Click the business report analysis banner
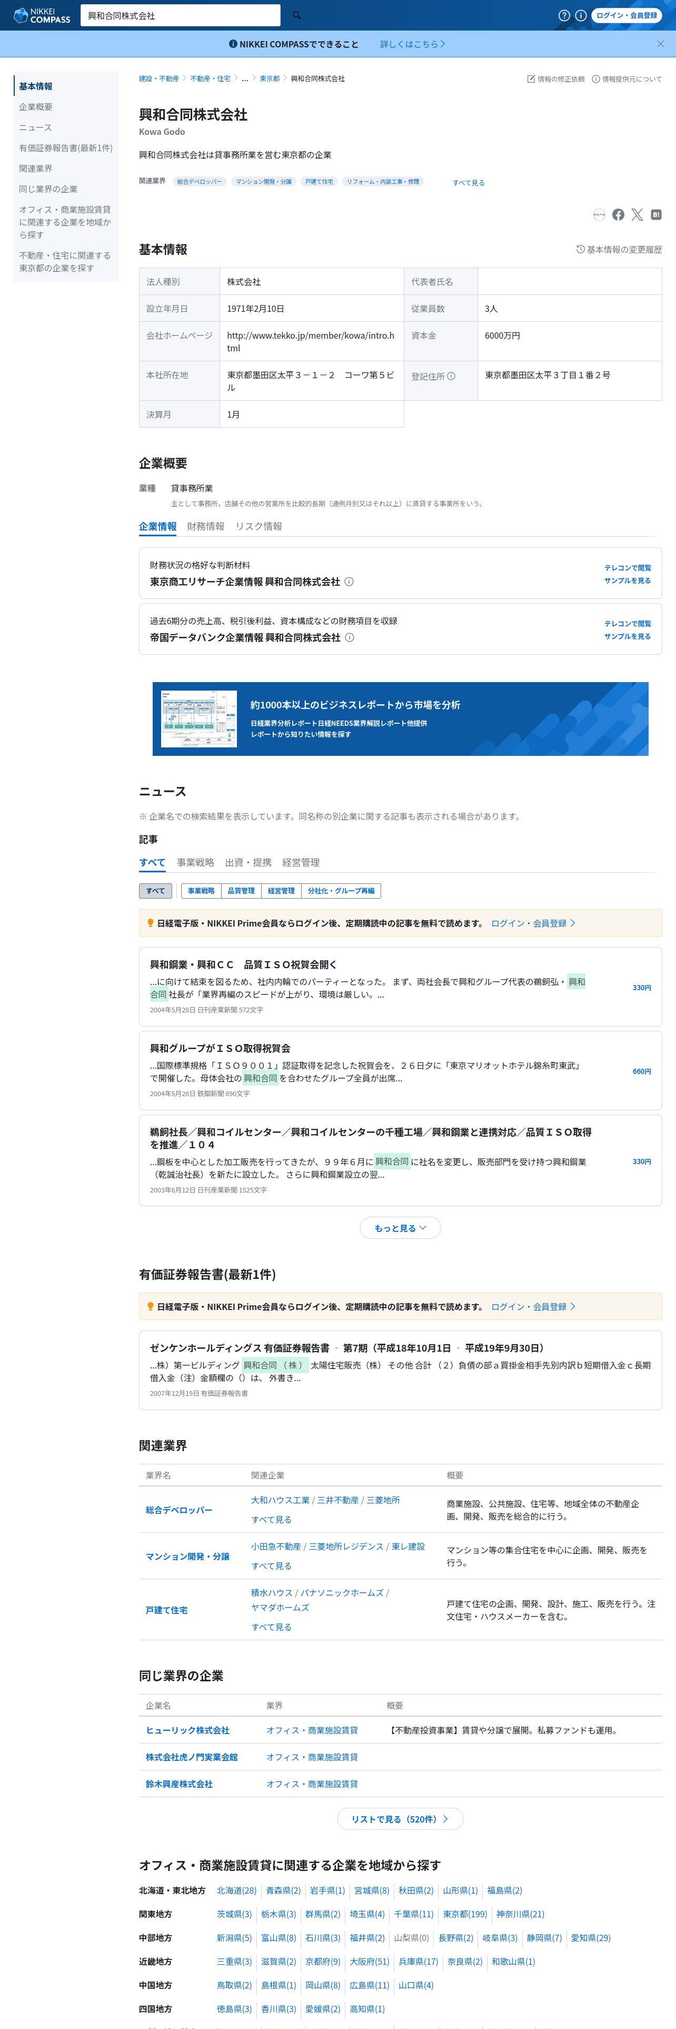This screenshot has width=676, height=2029. pyautogui.click(x=401, y=719)
